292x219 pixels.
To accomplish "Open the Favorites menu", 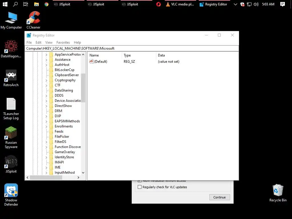I will coord(63,42).
